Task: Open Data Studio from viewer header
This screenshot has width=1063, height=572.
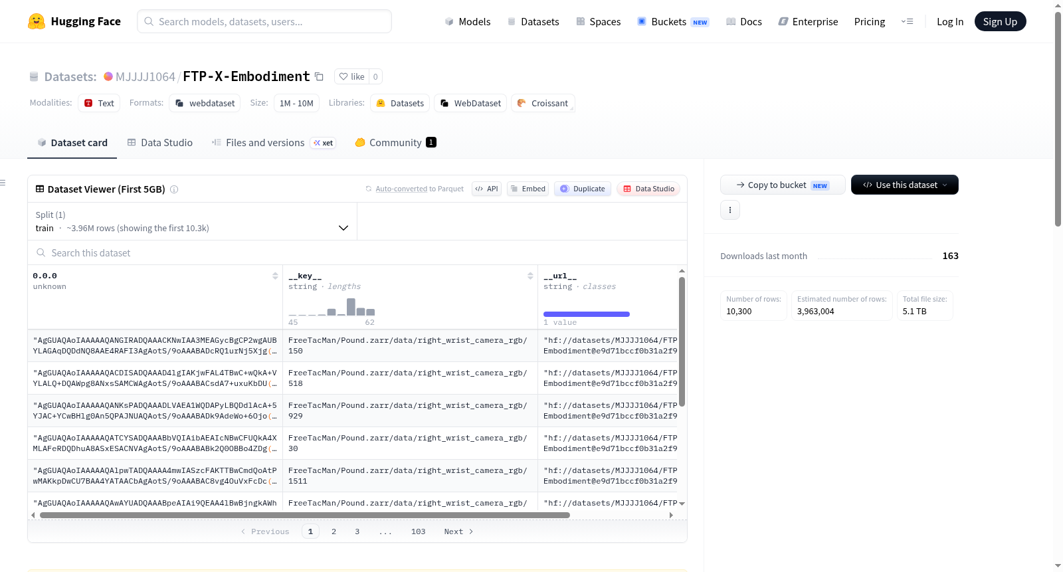Action: (648, 189)
